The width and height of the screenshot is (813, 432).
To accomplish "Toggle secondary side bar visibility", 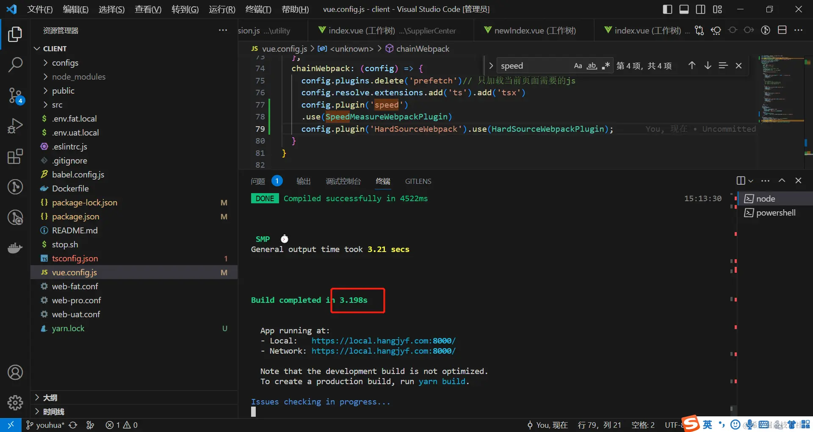I will click(701, 9).
